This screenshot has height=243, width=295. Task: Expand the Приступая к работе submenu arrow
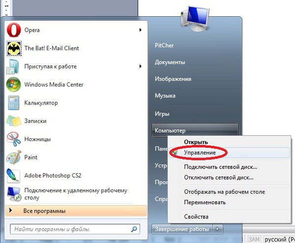(x=140, y=66)
